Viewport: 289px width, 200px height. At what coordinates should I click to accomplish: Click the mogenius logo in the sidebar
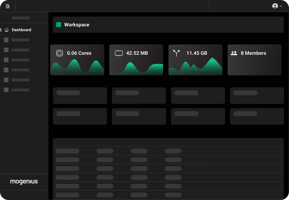point(24,182)
